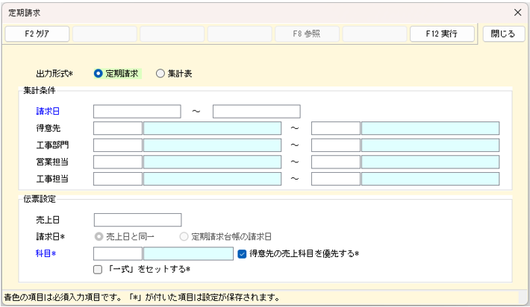The width and height of the screenshot is (530, 307).
Task: Click the 工事部門 end code field
Action: tap(336, 145)
